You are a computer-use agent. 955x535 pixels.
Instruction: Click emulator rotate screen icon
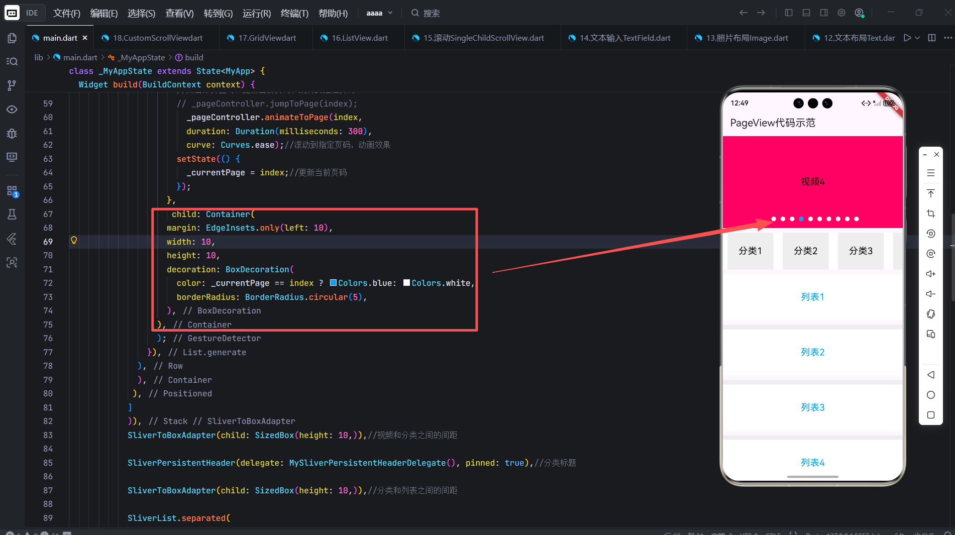(x=931, y=314)
